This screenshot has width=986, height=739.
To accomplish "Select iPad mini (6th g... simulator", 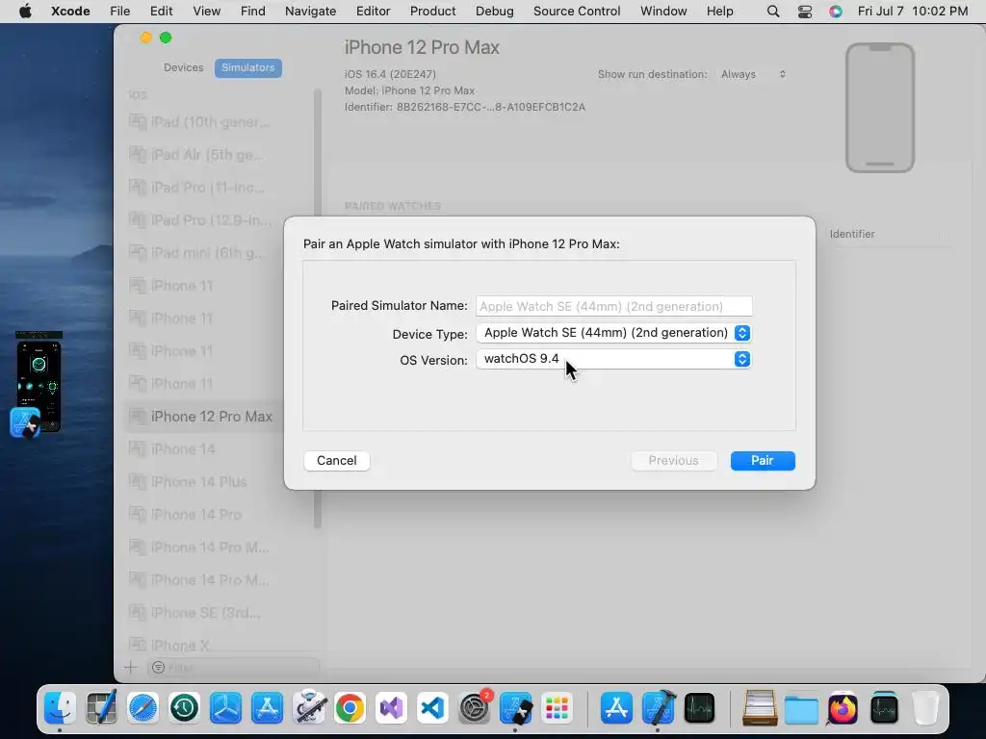I will point(206,253).
